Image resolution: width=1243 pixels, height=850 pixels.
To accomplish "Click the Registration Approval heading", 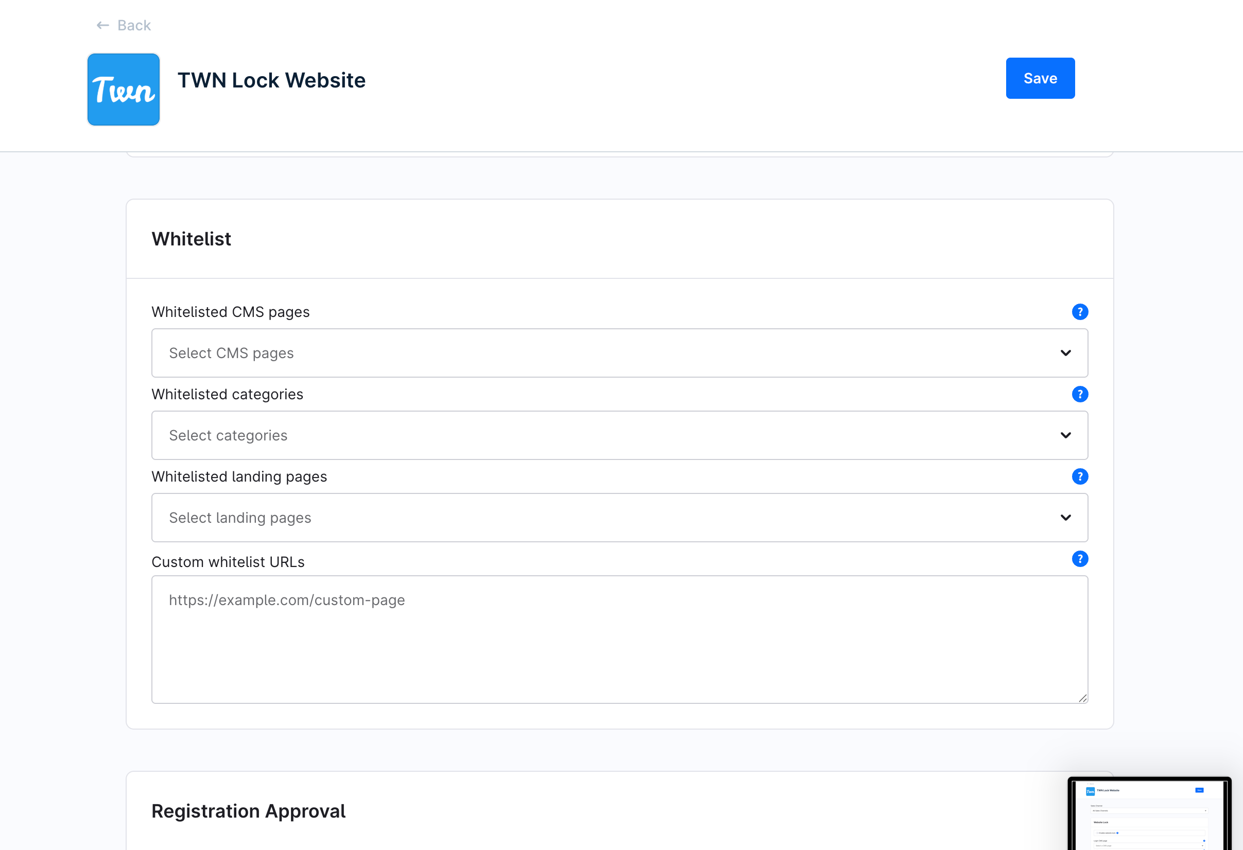I will [249, 811].
